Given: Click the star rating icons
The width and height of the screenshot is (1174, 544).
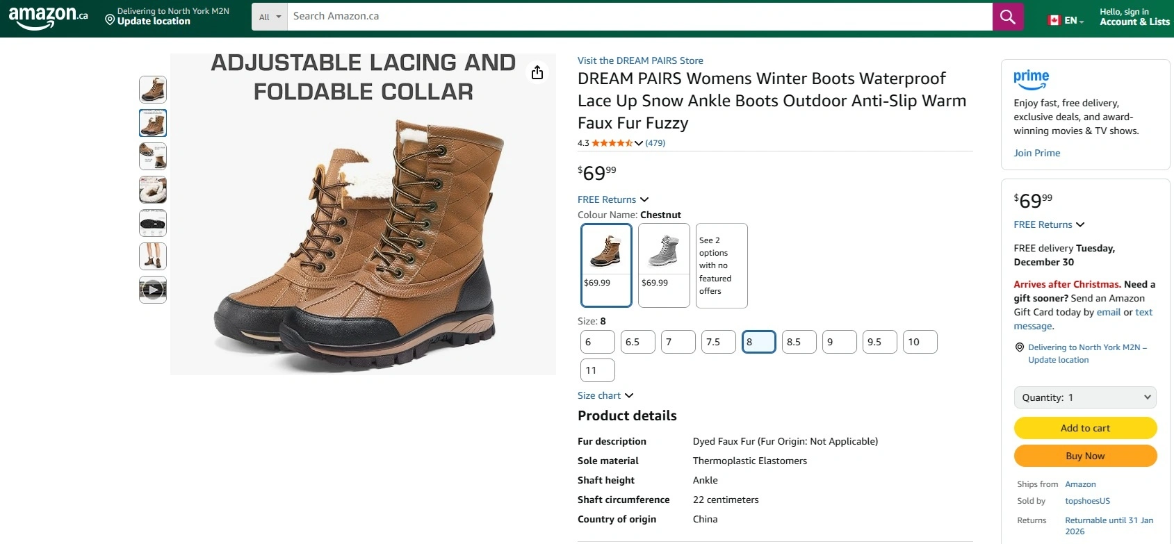Looking at the screenshot, I should pyautogui.click(x=612, y=143).
